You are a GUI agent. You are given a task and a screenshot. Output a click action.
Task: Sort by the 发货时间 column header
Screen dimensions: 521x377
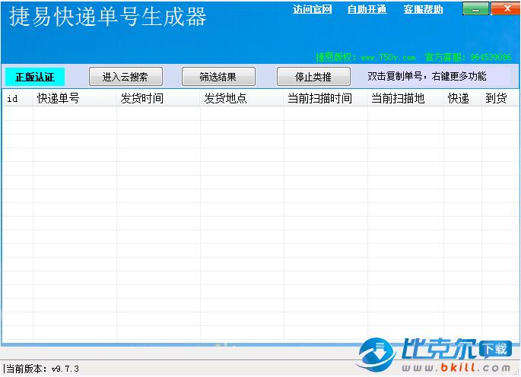(158, 98)
